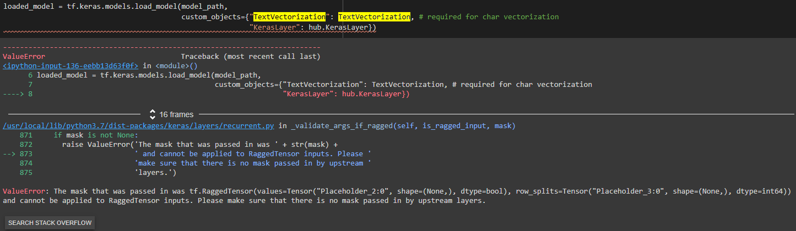This screenshot has width=796, height=231.
Task: Open the recurrent.py file path link
Action: click(138, 126)
